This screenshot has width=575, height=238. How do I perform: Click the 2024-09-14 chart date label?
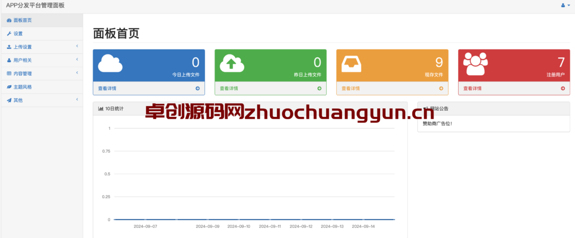363,227
